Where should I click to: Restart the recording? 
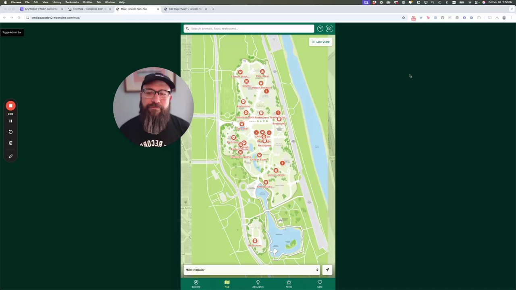10,132
